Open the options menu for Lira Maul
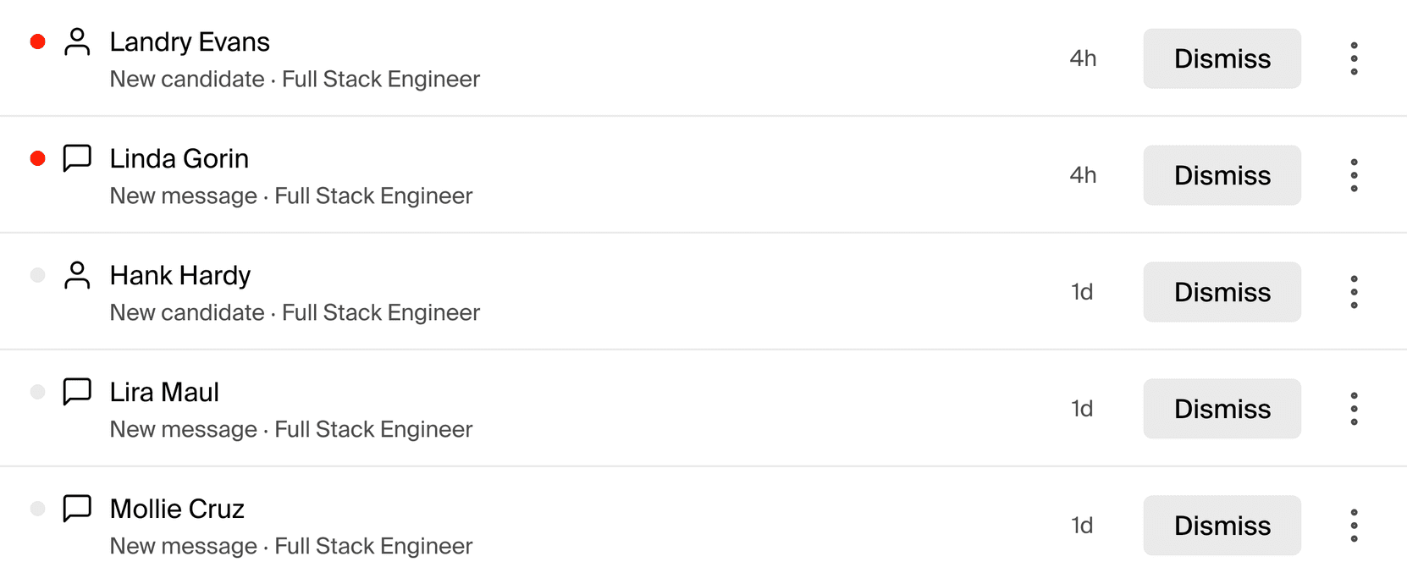The height and width of the screenshot is (584, 1407). [x=1354, y=408]
